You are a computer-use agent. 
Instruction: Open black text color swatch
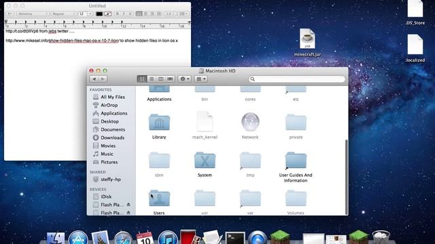tap(99, 14)
